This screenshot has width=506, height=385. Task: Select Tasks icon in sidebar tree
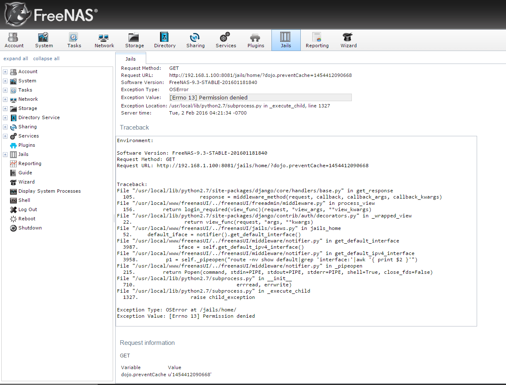[13, 90]
